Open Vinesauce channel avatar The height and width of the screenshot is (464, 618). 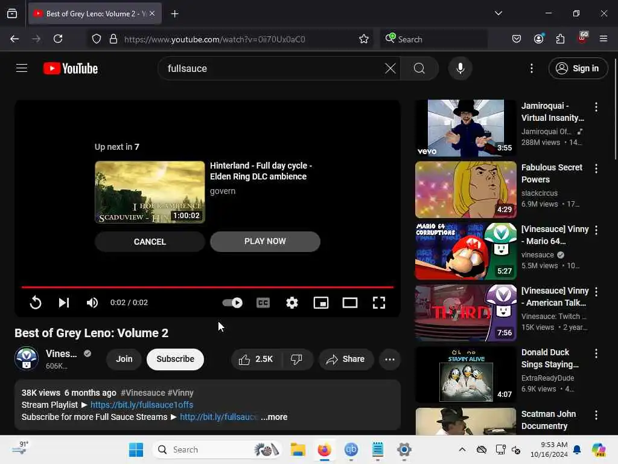27,358
